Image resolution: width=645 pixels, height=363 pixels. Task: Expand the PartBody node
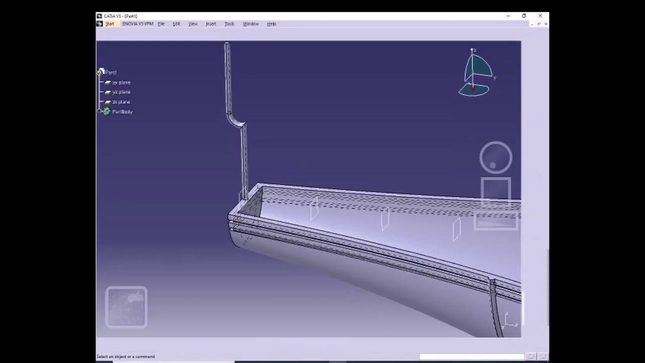[x=99, y=111]
